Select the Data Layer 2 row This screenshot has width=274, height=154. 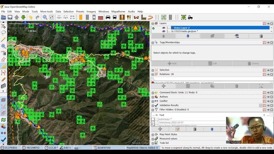(220, 28)
